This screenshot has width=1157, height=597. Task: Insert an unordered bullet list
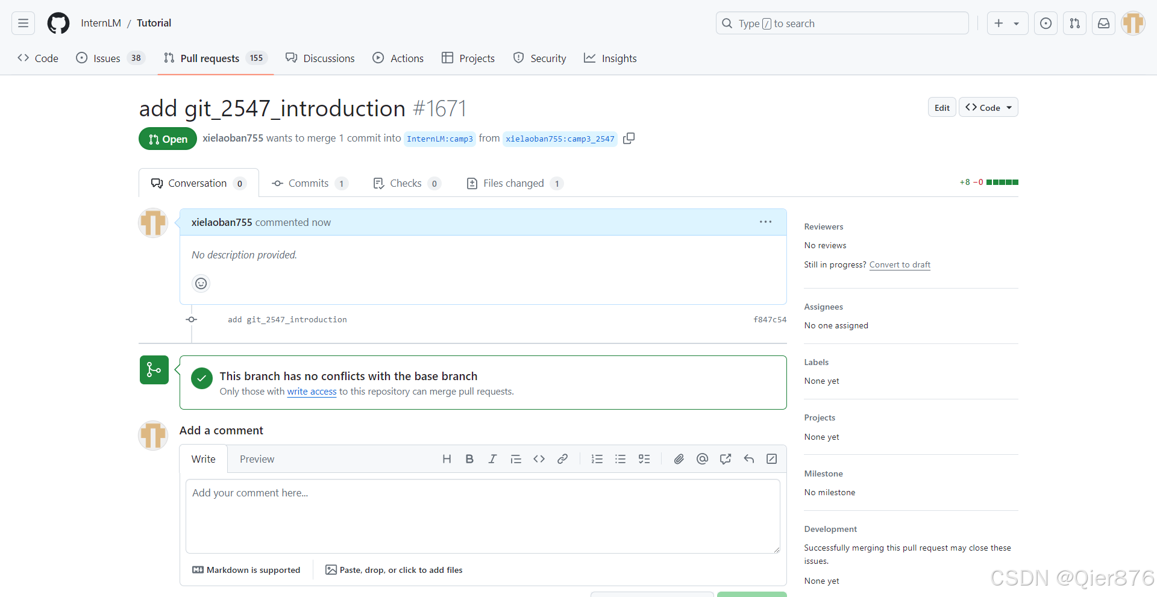pos(620,459)
